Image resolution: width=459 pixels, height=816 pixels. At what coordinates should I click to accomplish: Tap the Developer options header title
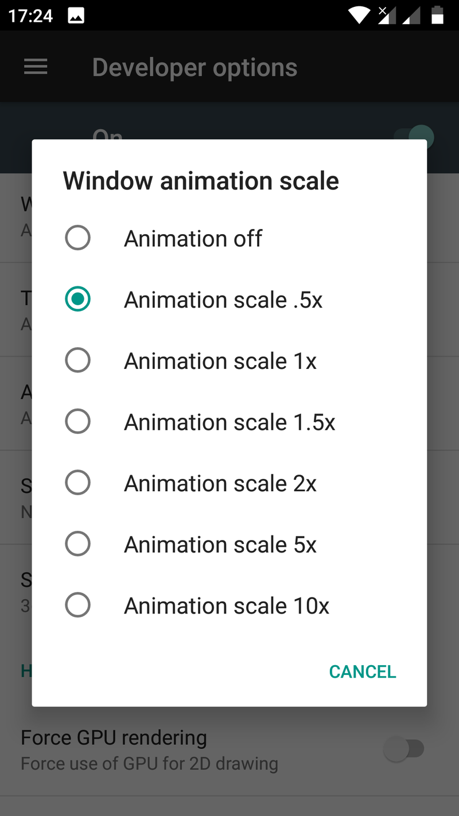tap(195, 67)
